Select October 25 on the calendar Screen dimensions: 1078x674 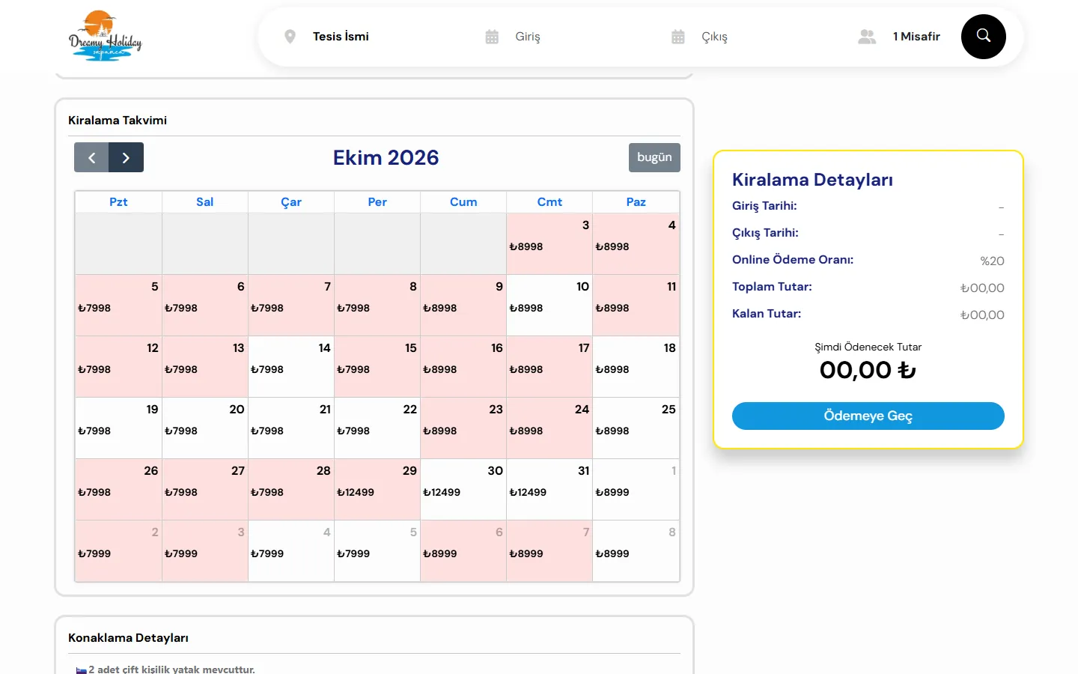point(636,428)
